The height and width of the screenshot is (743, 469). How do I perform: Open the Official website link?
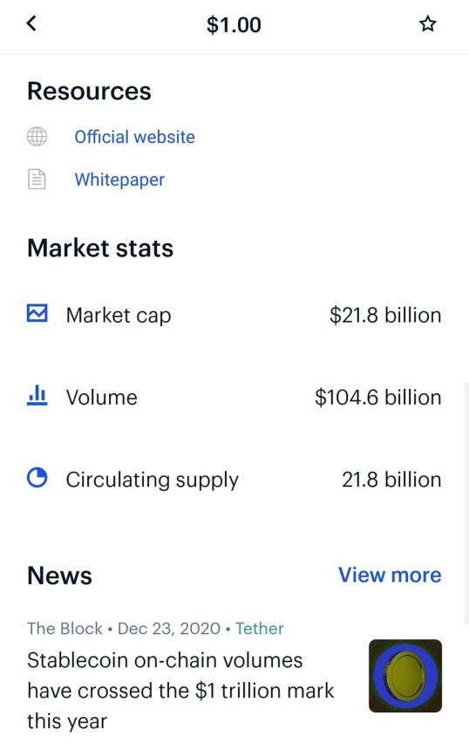134,137
